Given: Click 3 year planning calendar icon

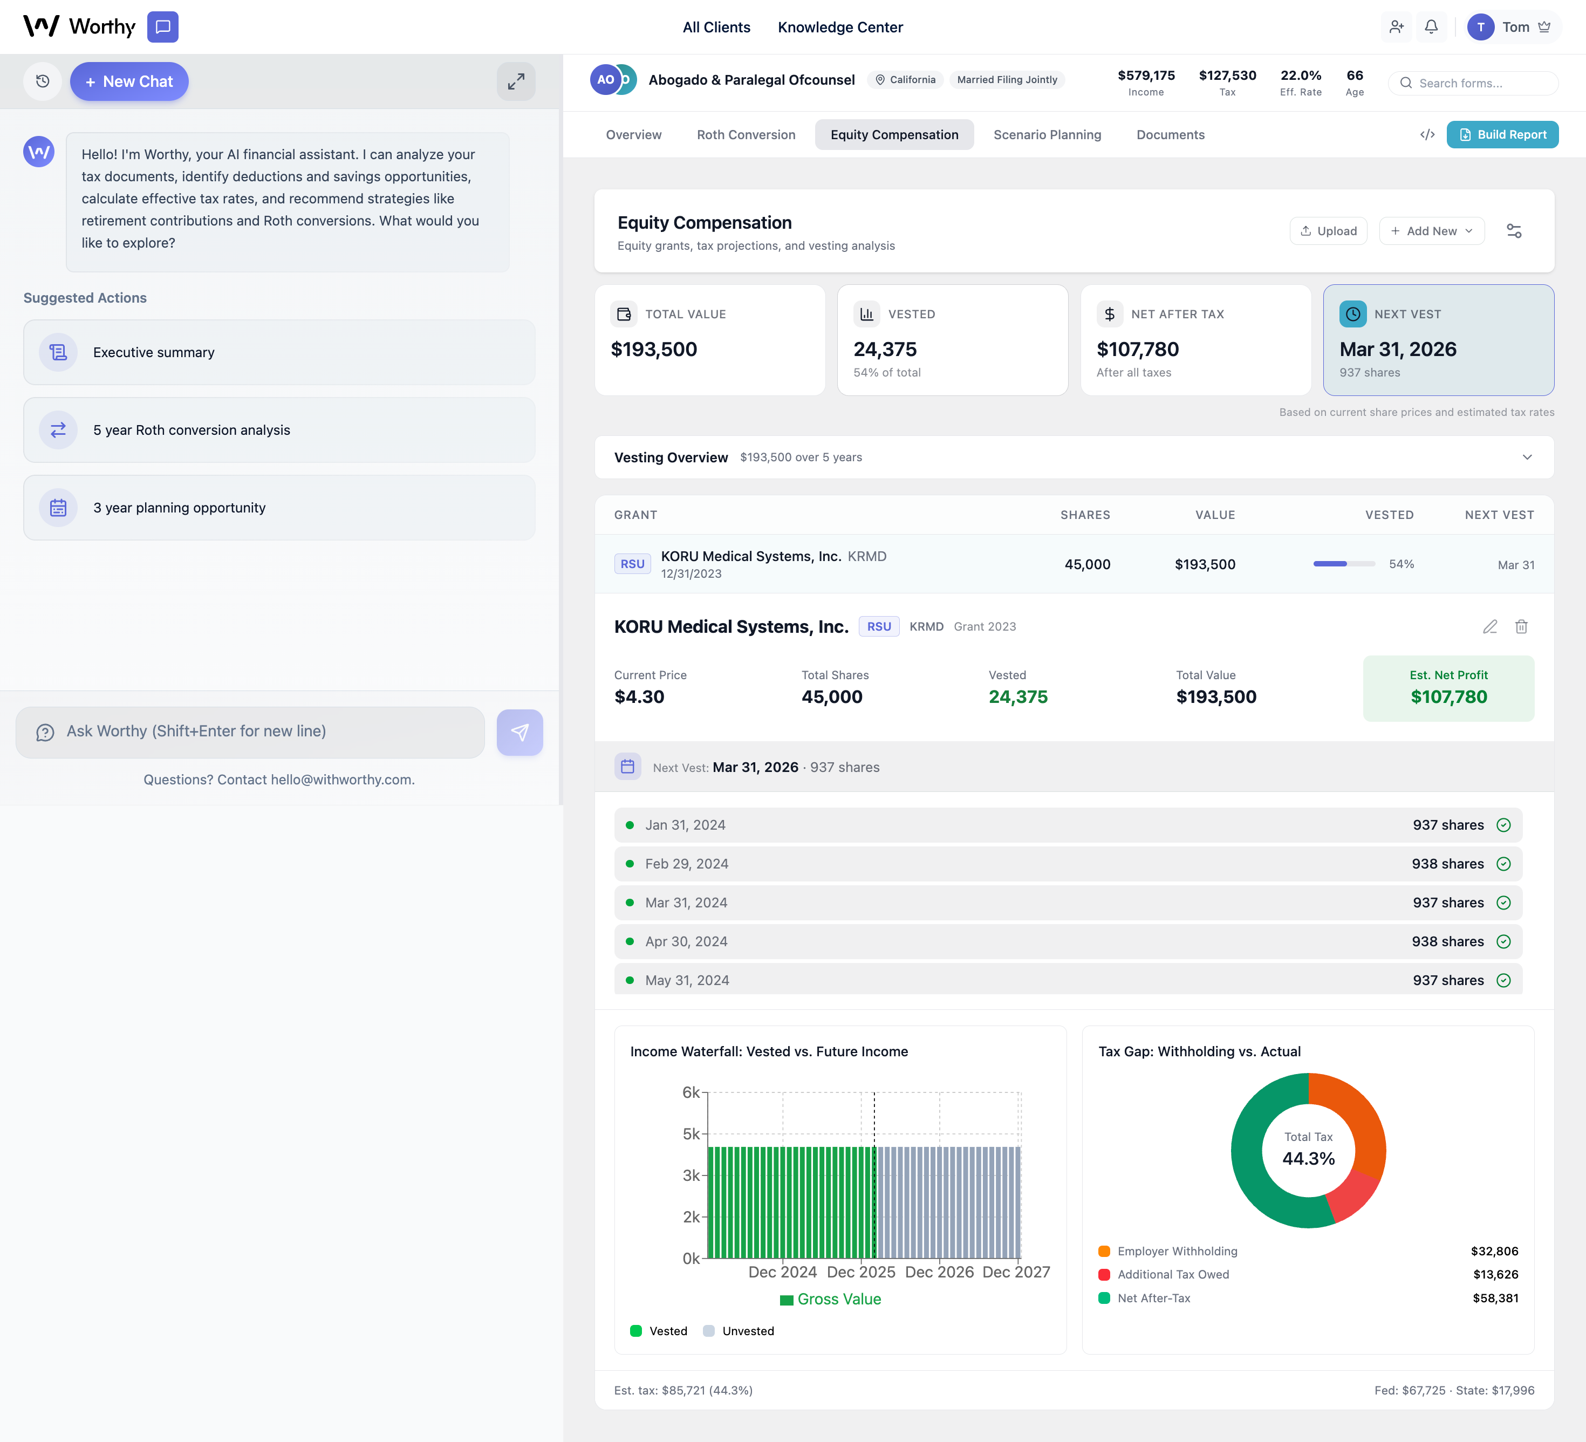Looking at the screenshot, I should (58, 508).
